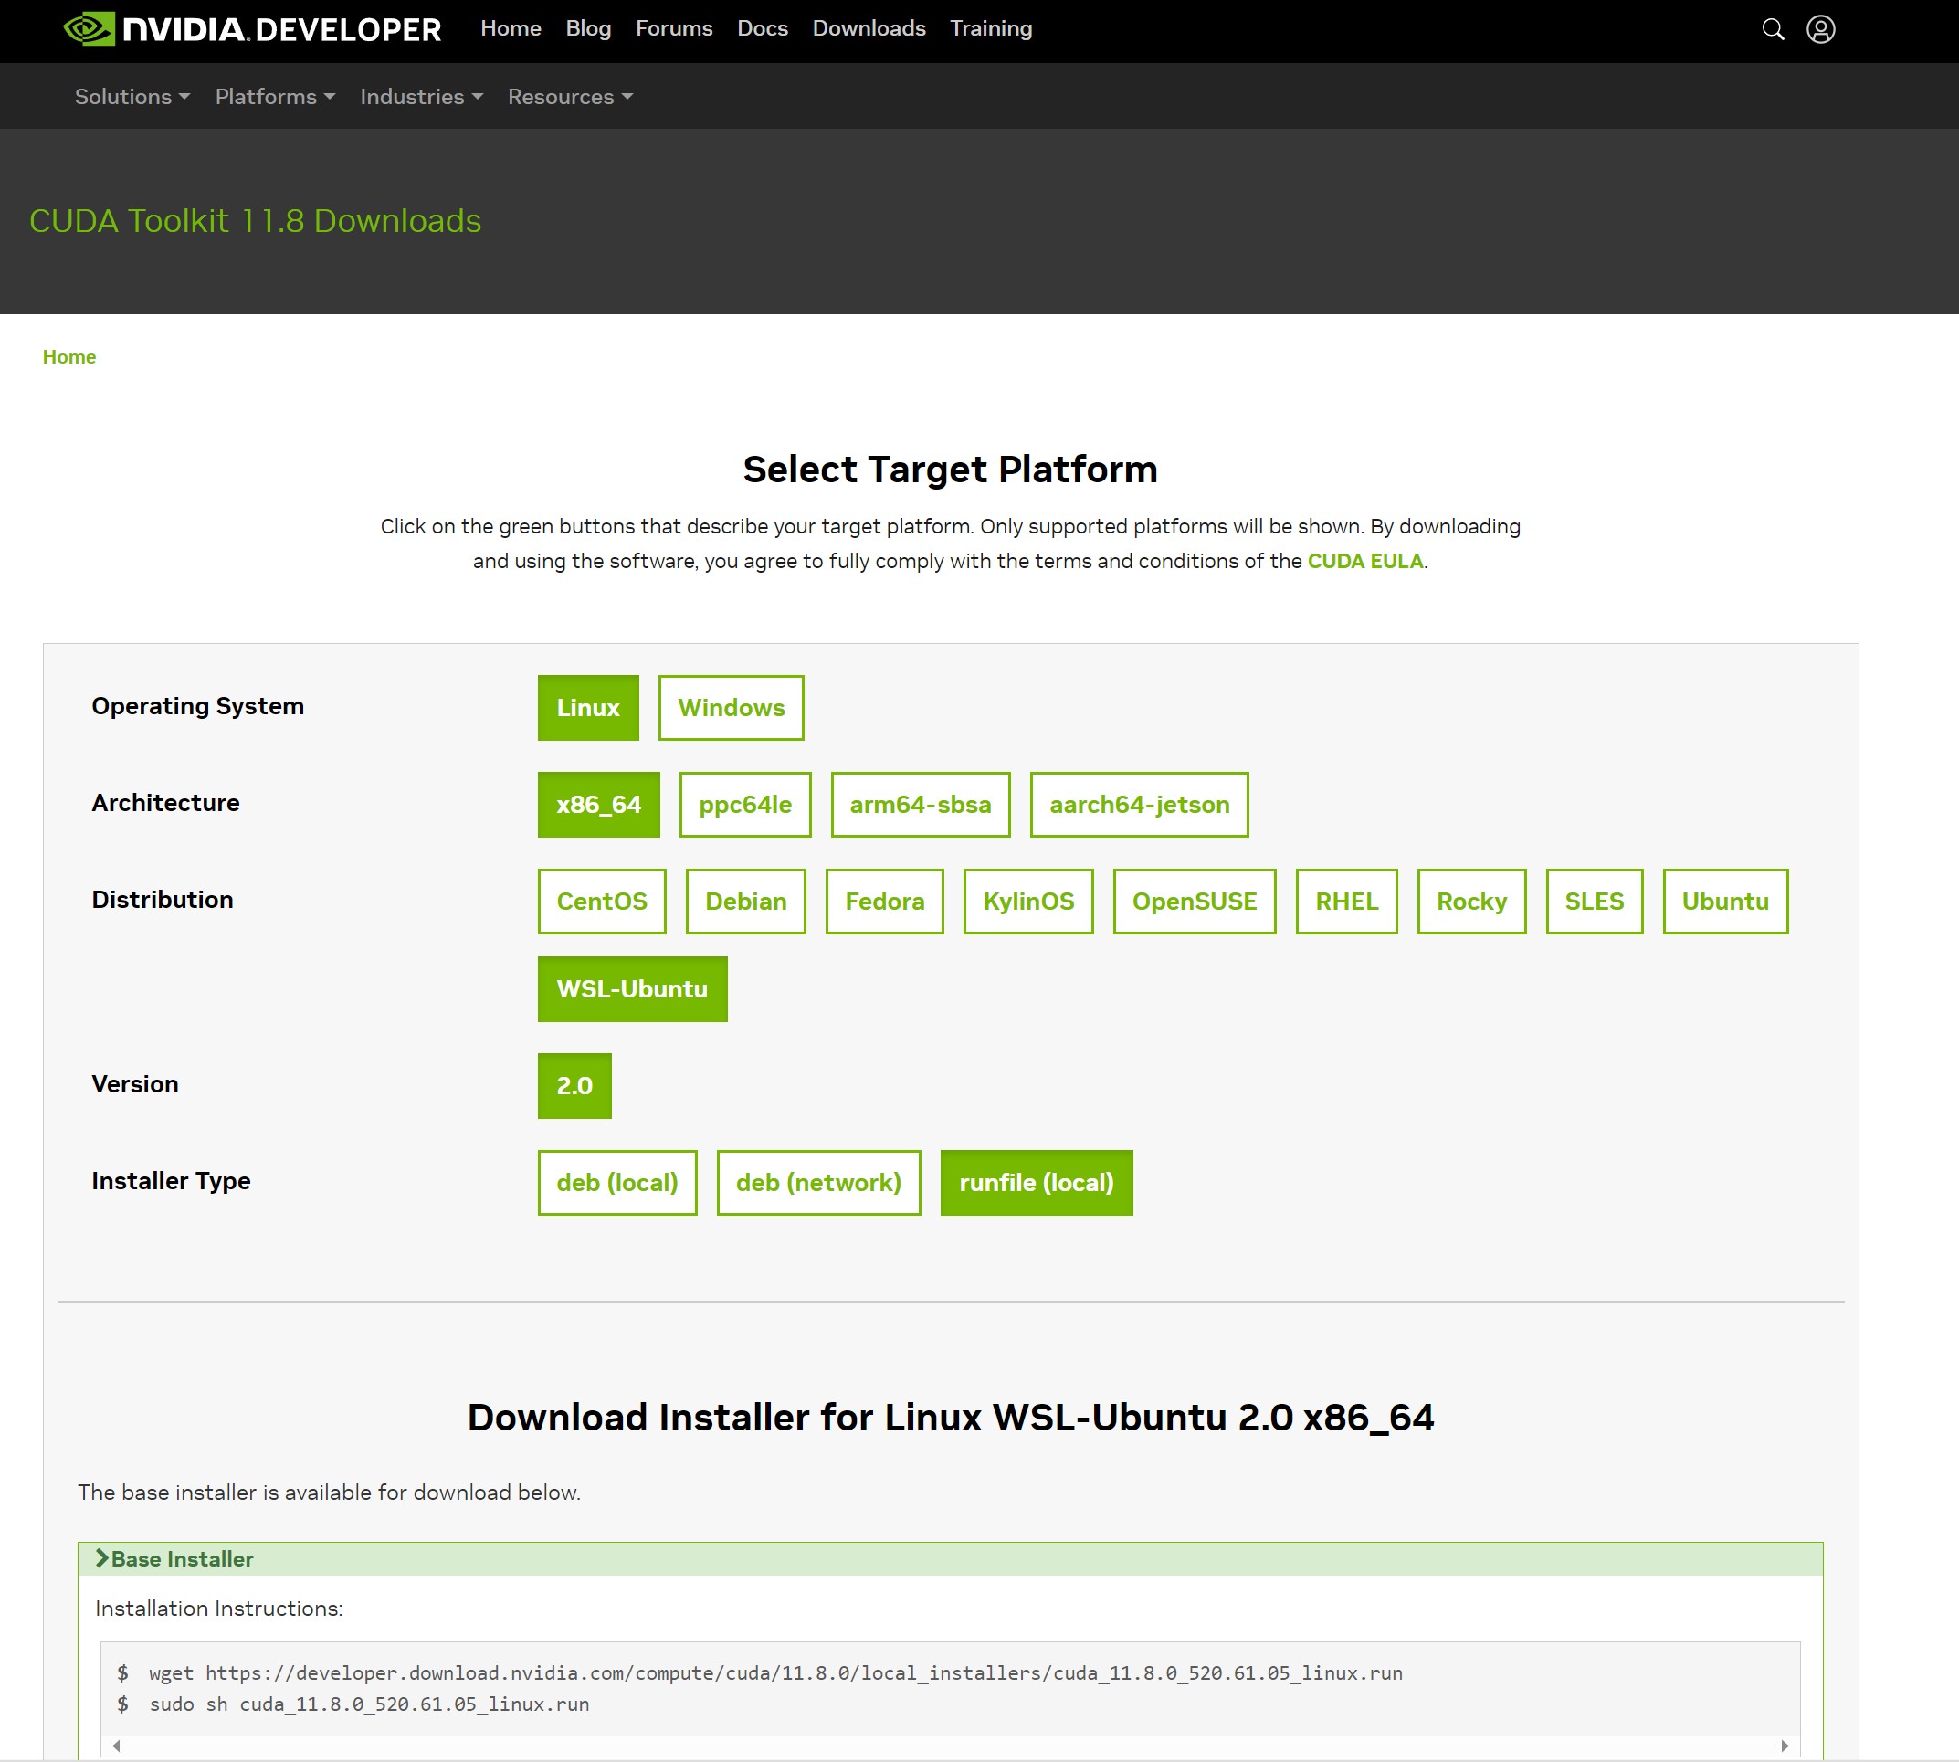The height and width of the screenshot is (1762, 1959).
Task: Open the Training page
Action: [x=990, y=29]
